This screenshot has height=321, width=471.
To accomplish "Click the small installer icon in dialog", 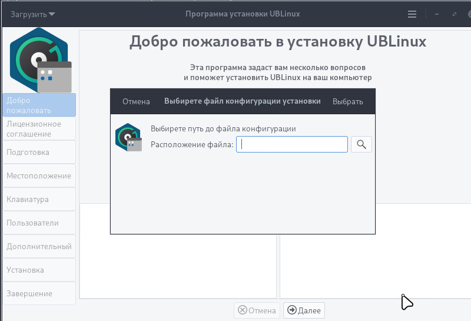I will pyautogui.click(x=128, y=137).
